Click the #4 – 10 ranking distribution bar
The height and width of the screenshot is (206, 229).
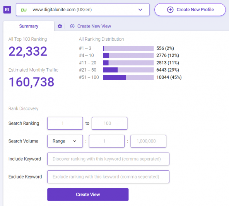tap(128, 55)
